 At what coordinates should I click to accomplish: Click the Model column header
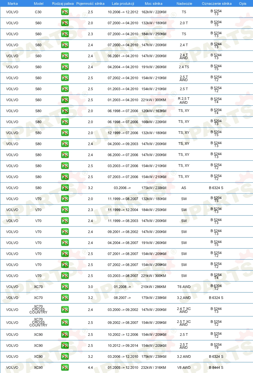(38, 4)
